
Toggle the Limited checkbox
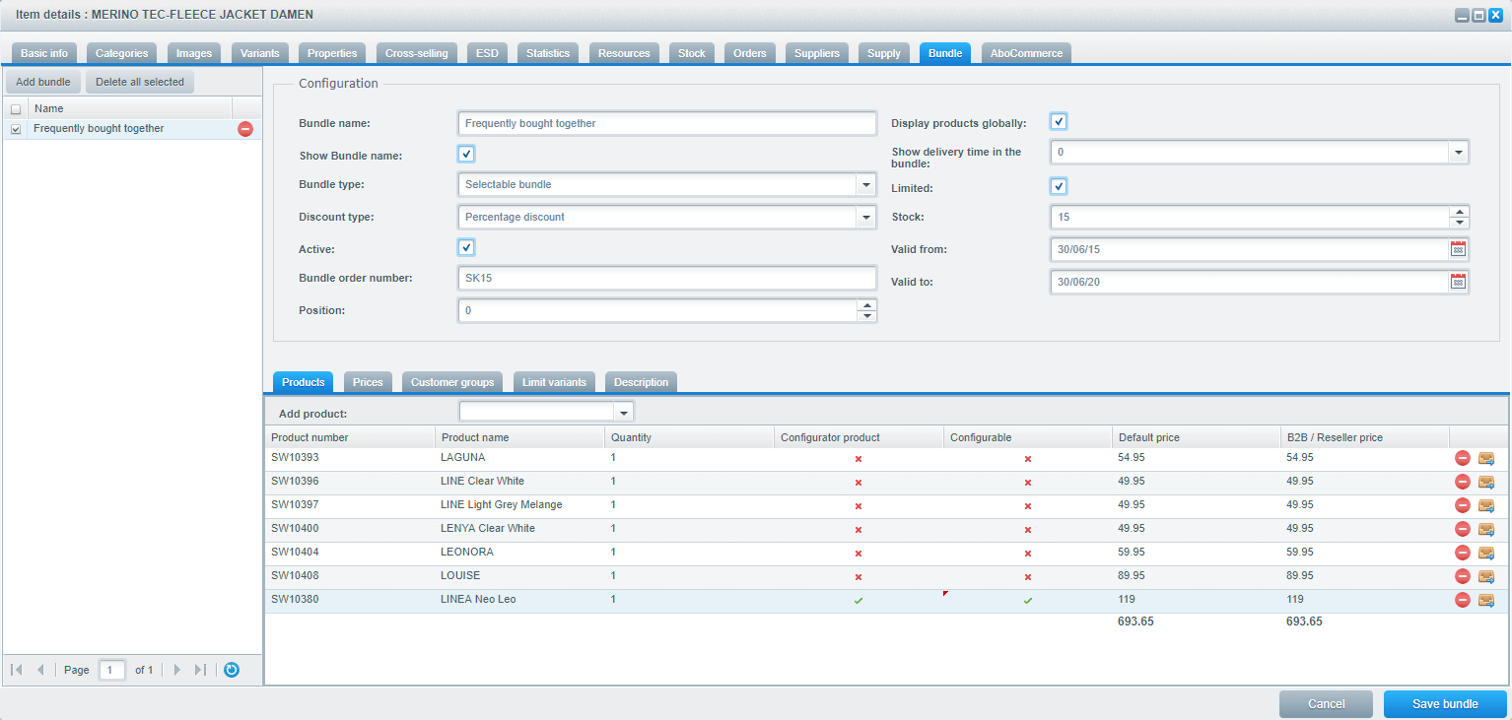(x=1059, y=186)
